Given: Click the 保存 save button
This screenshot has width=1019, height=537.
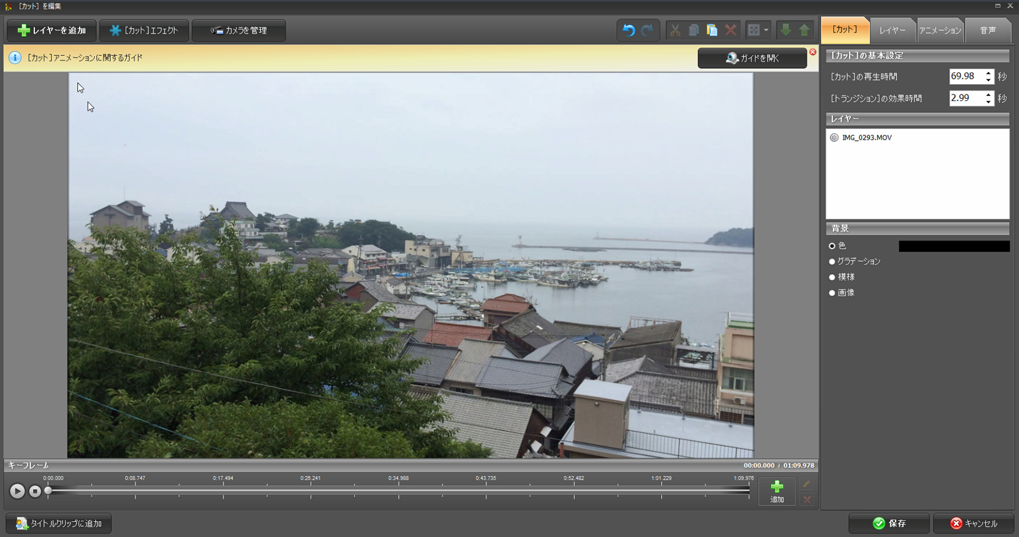Looking at the screenshot, I should pyautogui.click(x=889, y=524).
